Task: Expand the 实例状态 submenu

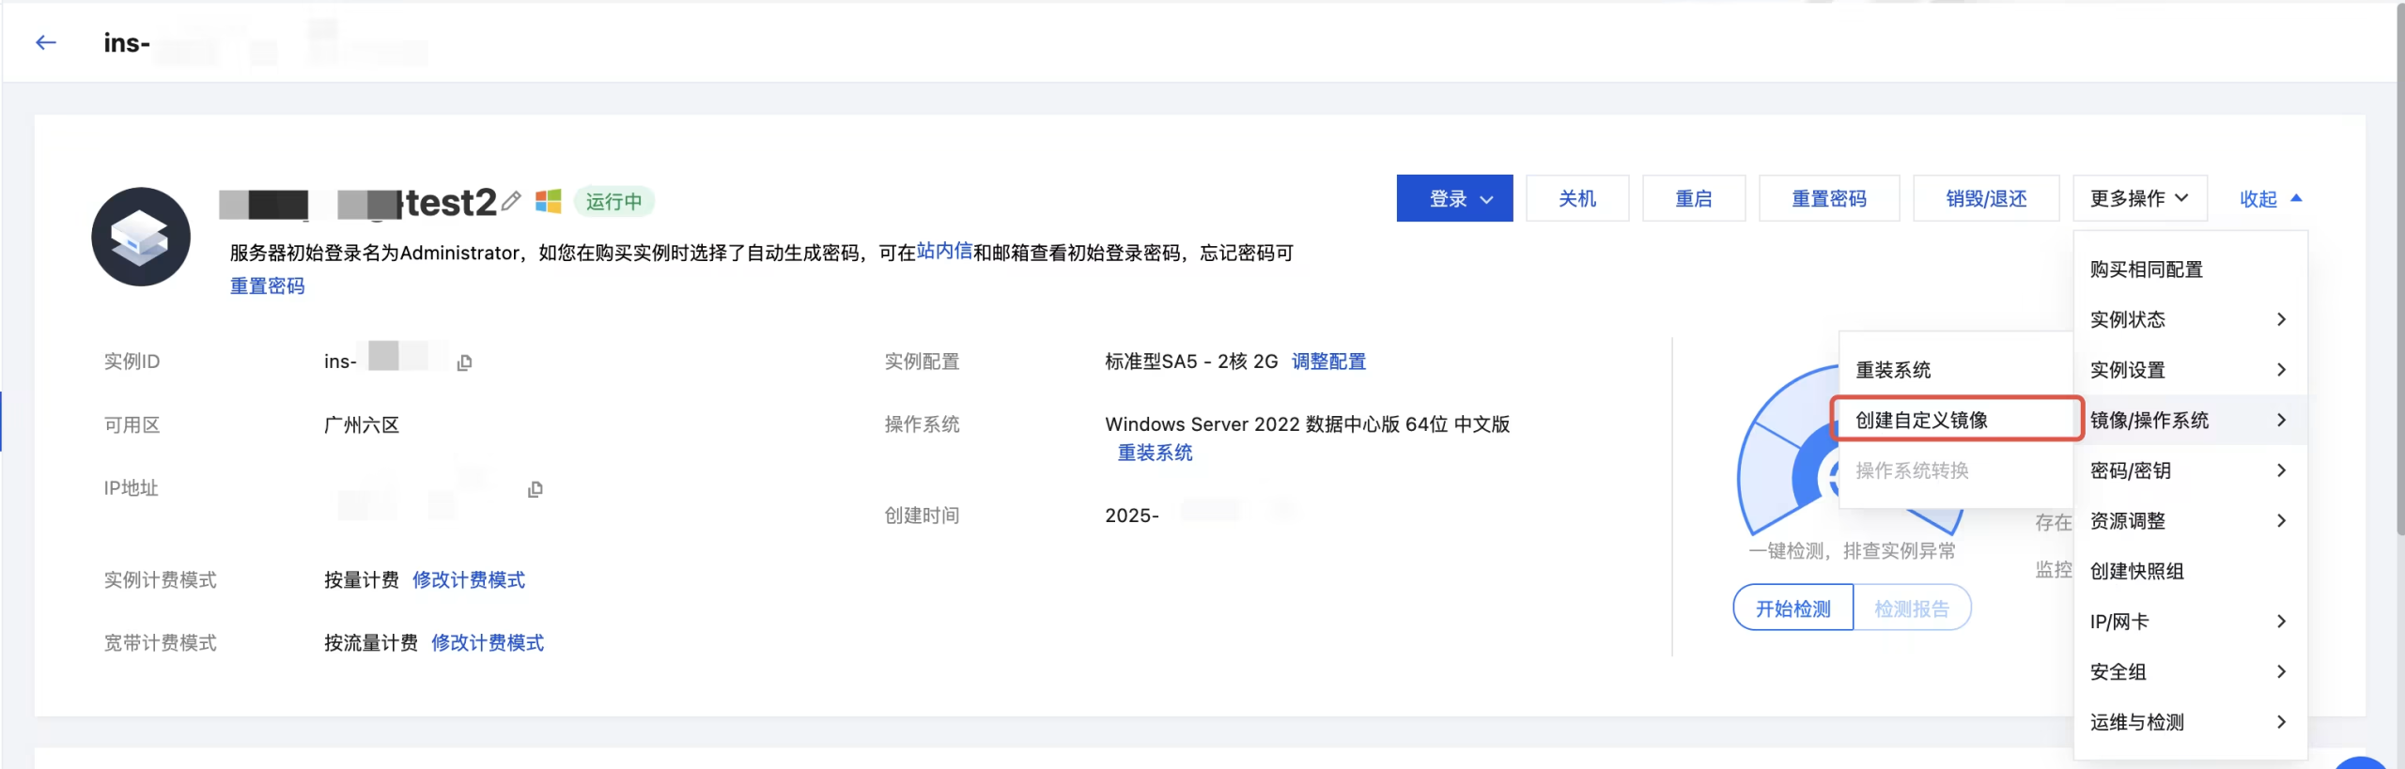Action: [2188, 319]
